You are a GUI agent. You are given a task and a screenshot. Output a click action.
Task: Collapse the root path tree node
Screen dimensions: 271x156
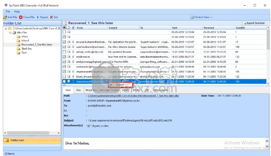(6, 29)
